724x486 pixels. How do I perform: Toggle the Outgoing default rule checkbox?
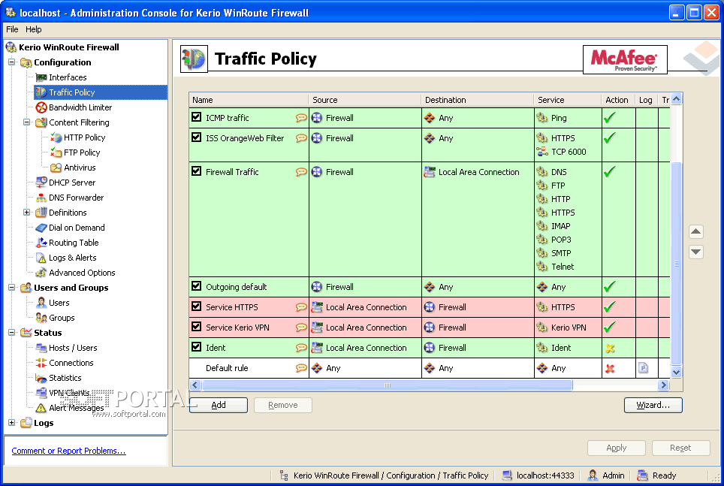point(196,286)
